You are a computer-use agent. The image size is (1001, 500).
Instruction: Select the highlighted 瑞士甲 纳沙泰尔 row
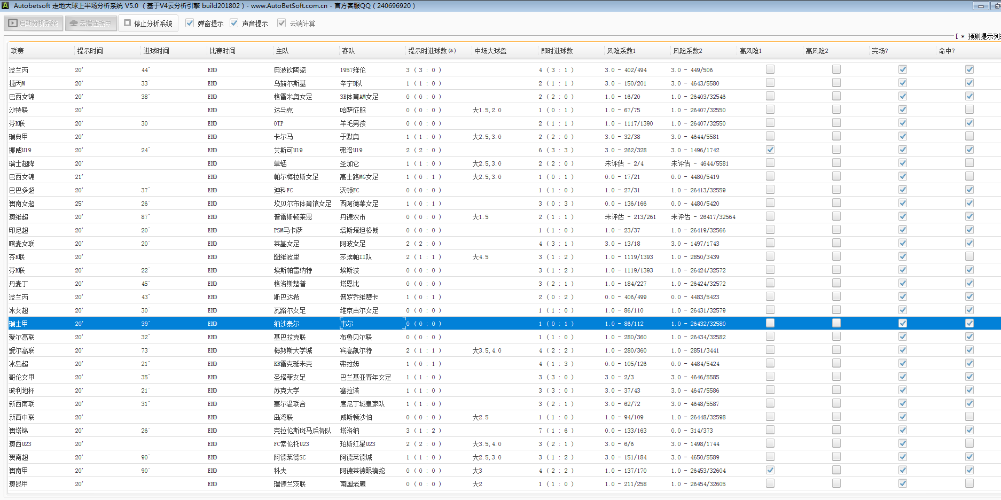click(x=286, y=324)
